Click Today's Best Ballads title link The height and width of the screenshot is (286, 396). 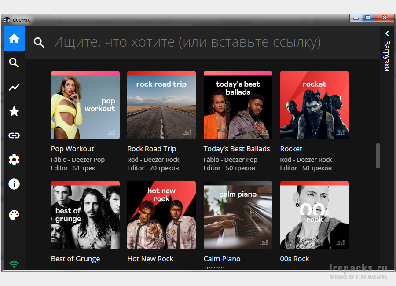[x=237, y=149]
